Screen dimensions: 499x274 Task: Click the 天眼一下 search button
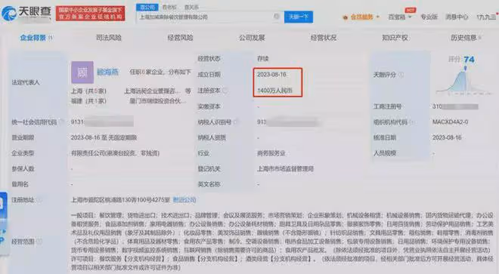pos(299,17)
